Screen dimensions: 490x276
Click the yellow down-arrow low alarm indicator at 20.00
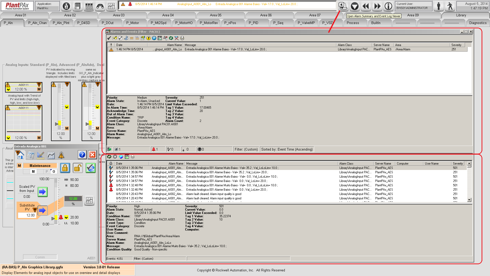click(x=66, y=217)
